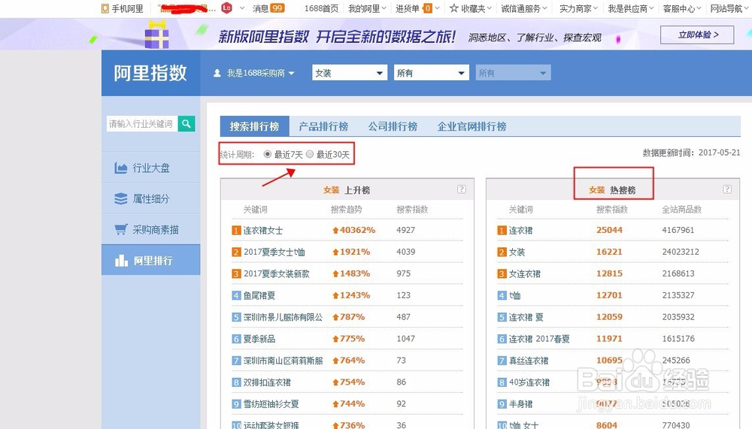This screenshot has width=752, height=429.
Task: Click keyword 40岁连衣裙
Action: point(529,382)
